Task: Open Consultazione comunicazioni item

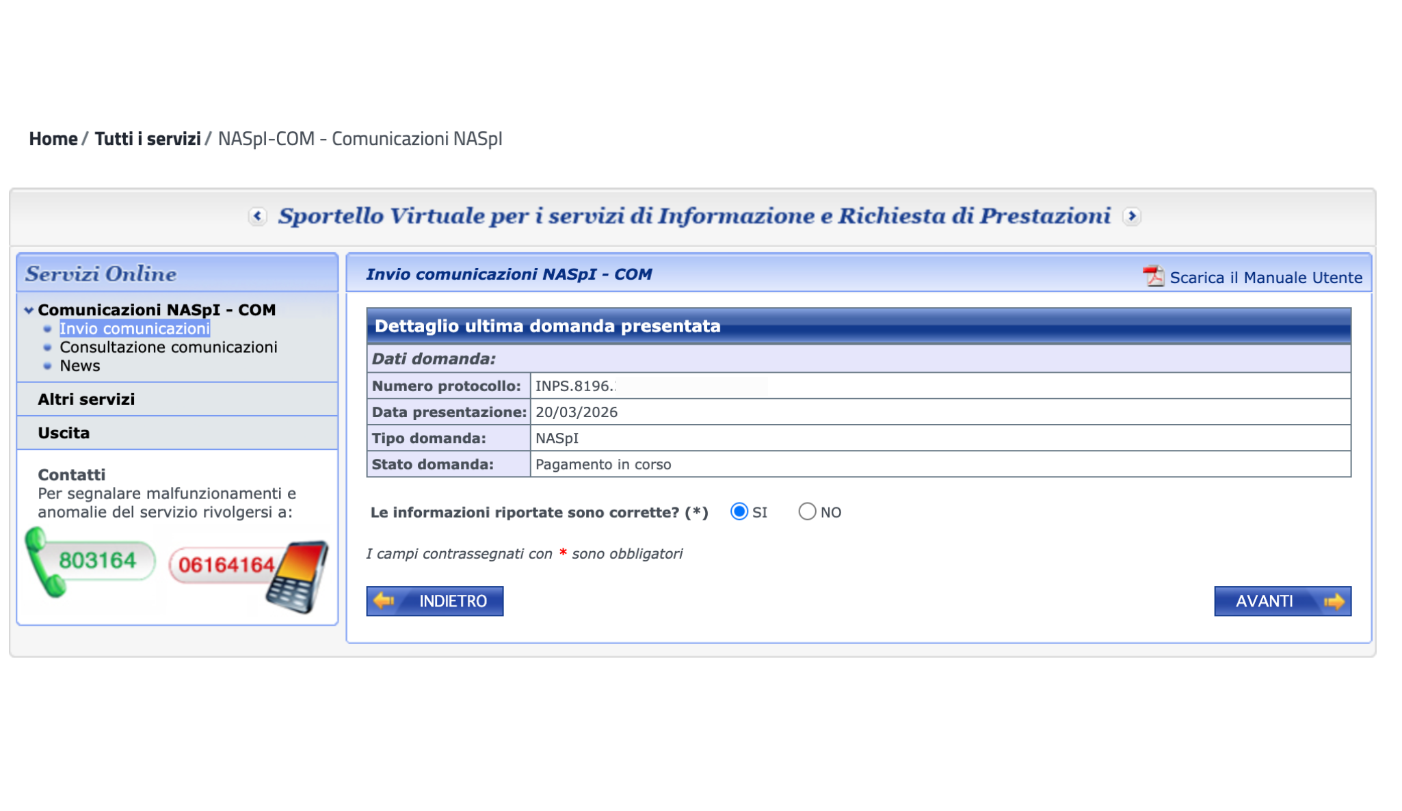Action: (168, 347)
